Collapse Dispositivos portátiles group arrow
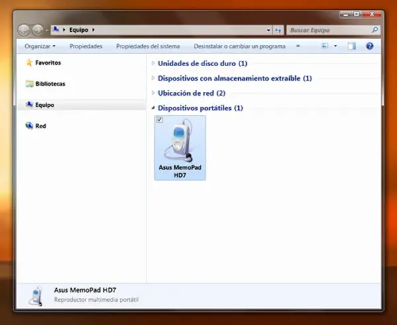The width and height of the screenshot is (397, 325). (154, 108)
